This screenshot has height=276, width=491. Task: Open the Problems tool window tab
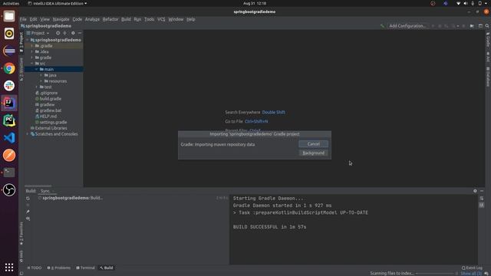pyautogui.click(x=59, y=268)
